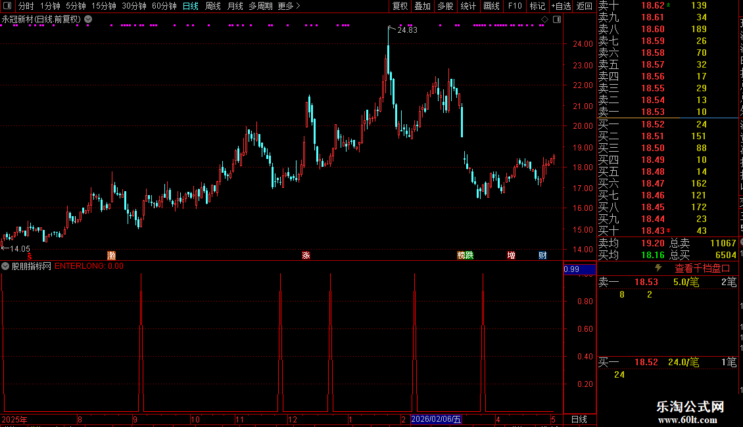Image resolution: width=743 pixels, height=427 pixels.
Task: Click 总买 volume 6504
Action: click(x=726, y=255)
